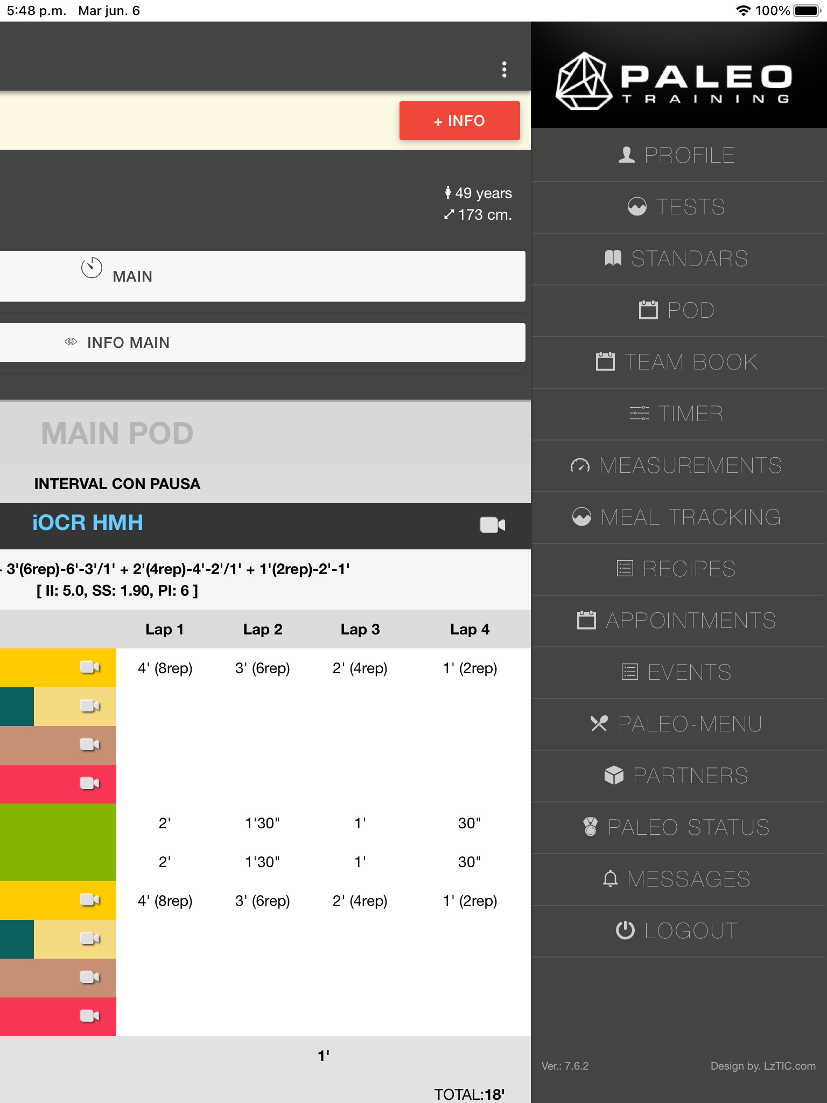Open TESTS in side menu

[679, 207]
